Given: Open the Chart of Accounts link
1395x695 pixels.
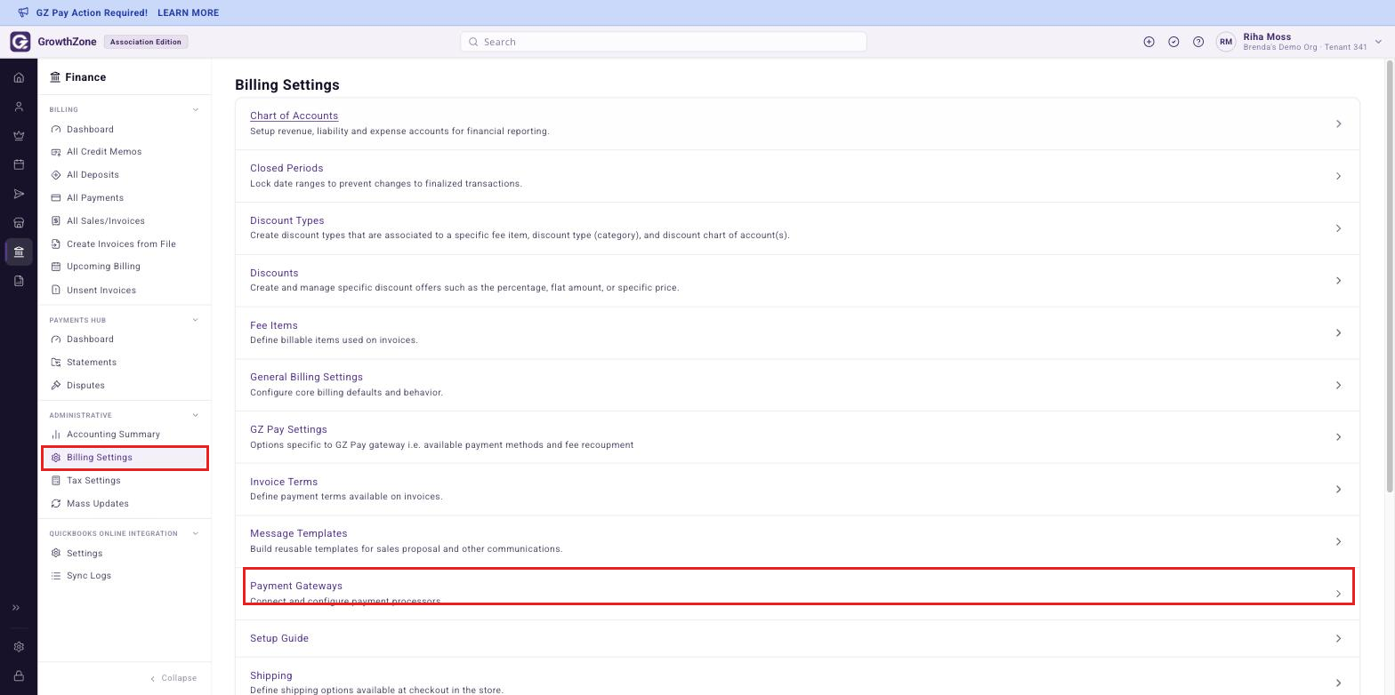Looking at the screenshot, I should 294,116.
